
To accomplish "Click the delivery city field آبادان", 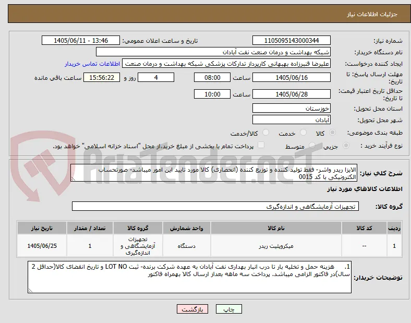I will 291,120.
